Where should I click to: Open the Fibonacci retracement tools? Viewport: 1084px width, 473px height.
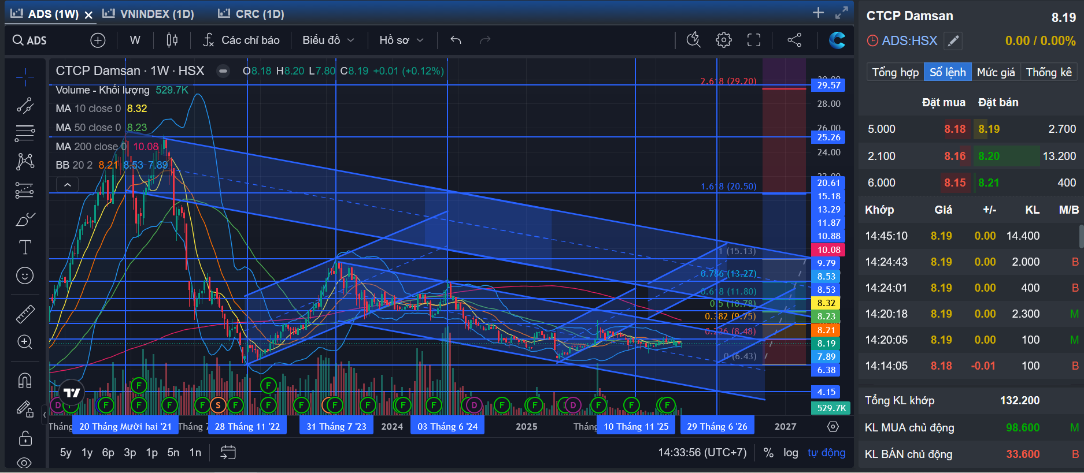pos(25,133)
